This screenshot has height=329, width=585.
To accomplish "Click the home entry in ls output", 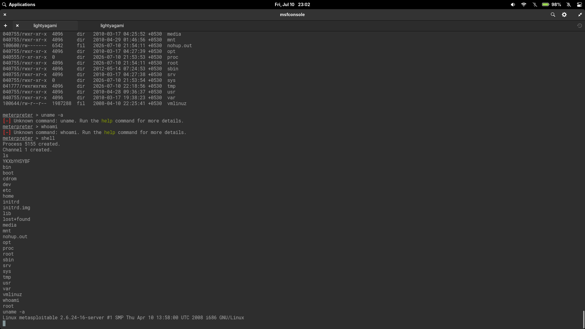I will pyautogui.click(x=8, y=196).
